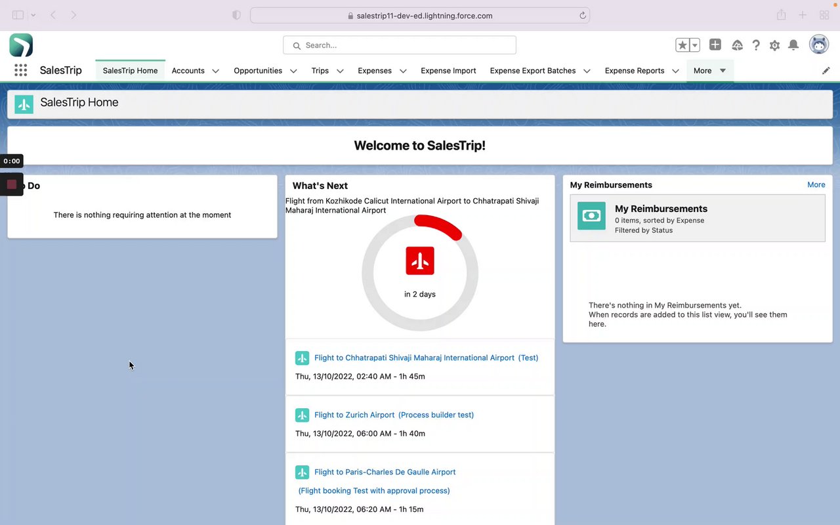The image size is (840, 525).
Task: Show Safari tab overview icon
Action: click(824, 15)
